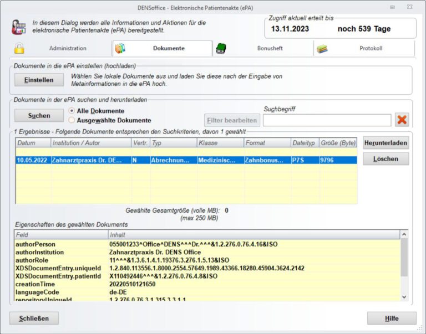Open Hilfe for this dialog
426x334 pixels.
tap(392, 318)
